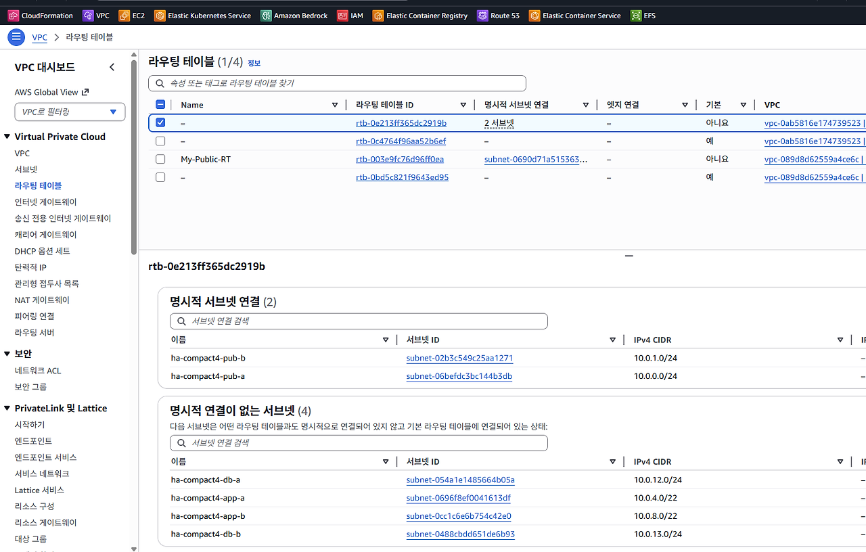Screen dimensions: 866x552
Task: Open the IAM service icon shortcut
Action: 343,16
